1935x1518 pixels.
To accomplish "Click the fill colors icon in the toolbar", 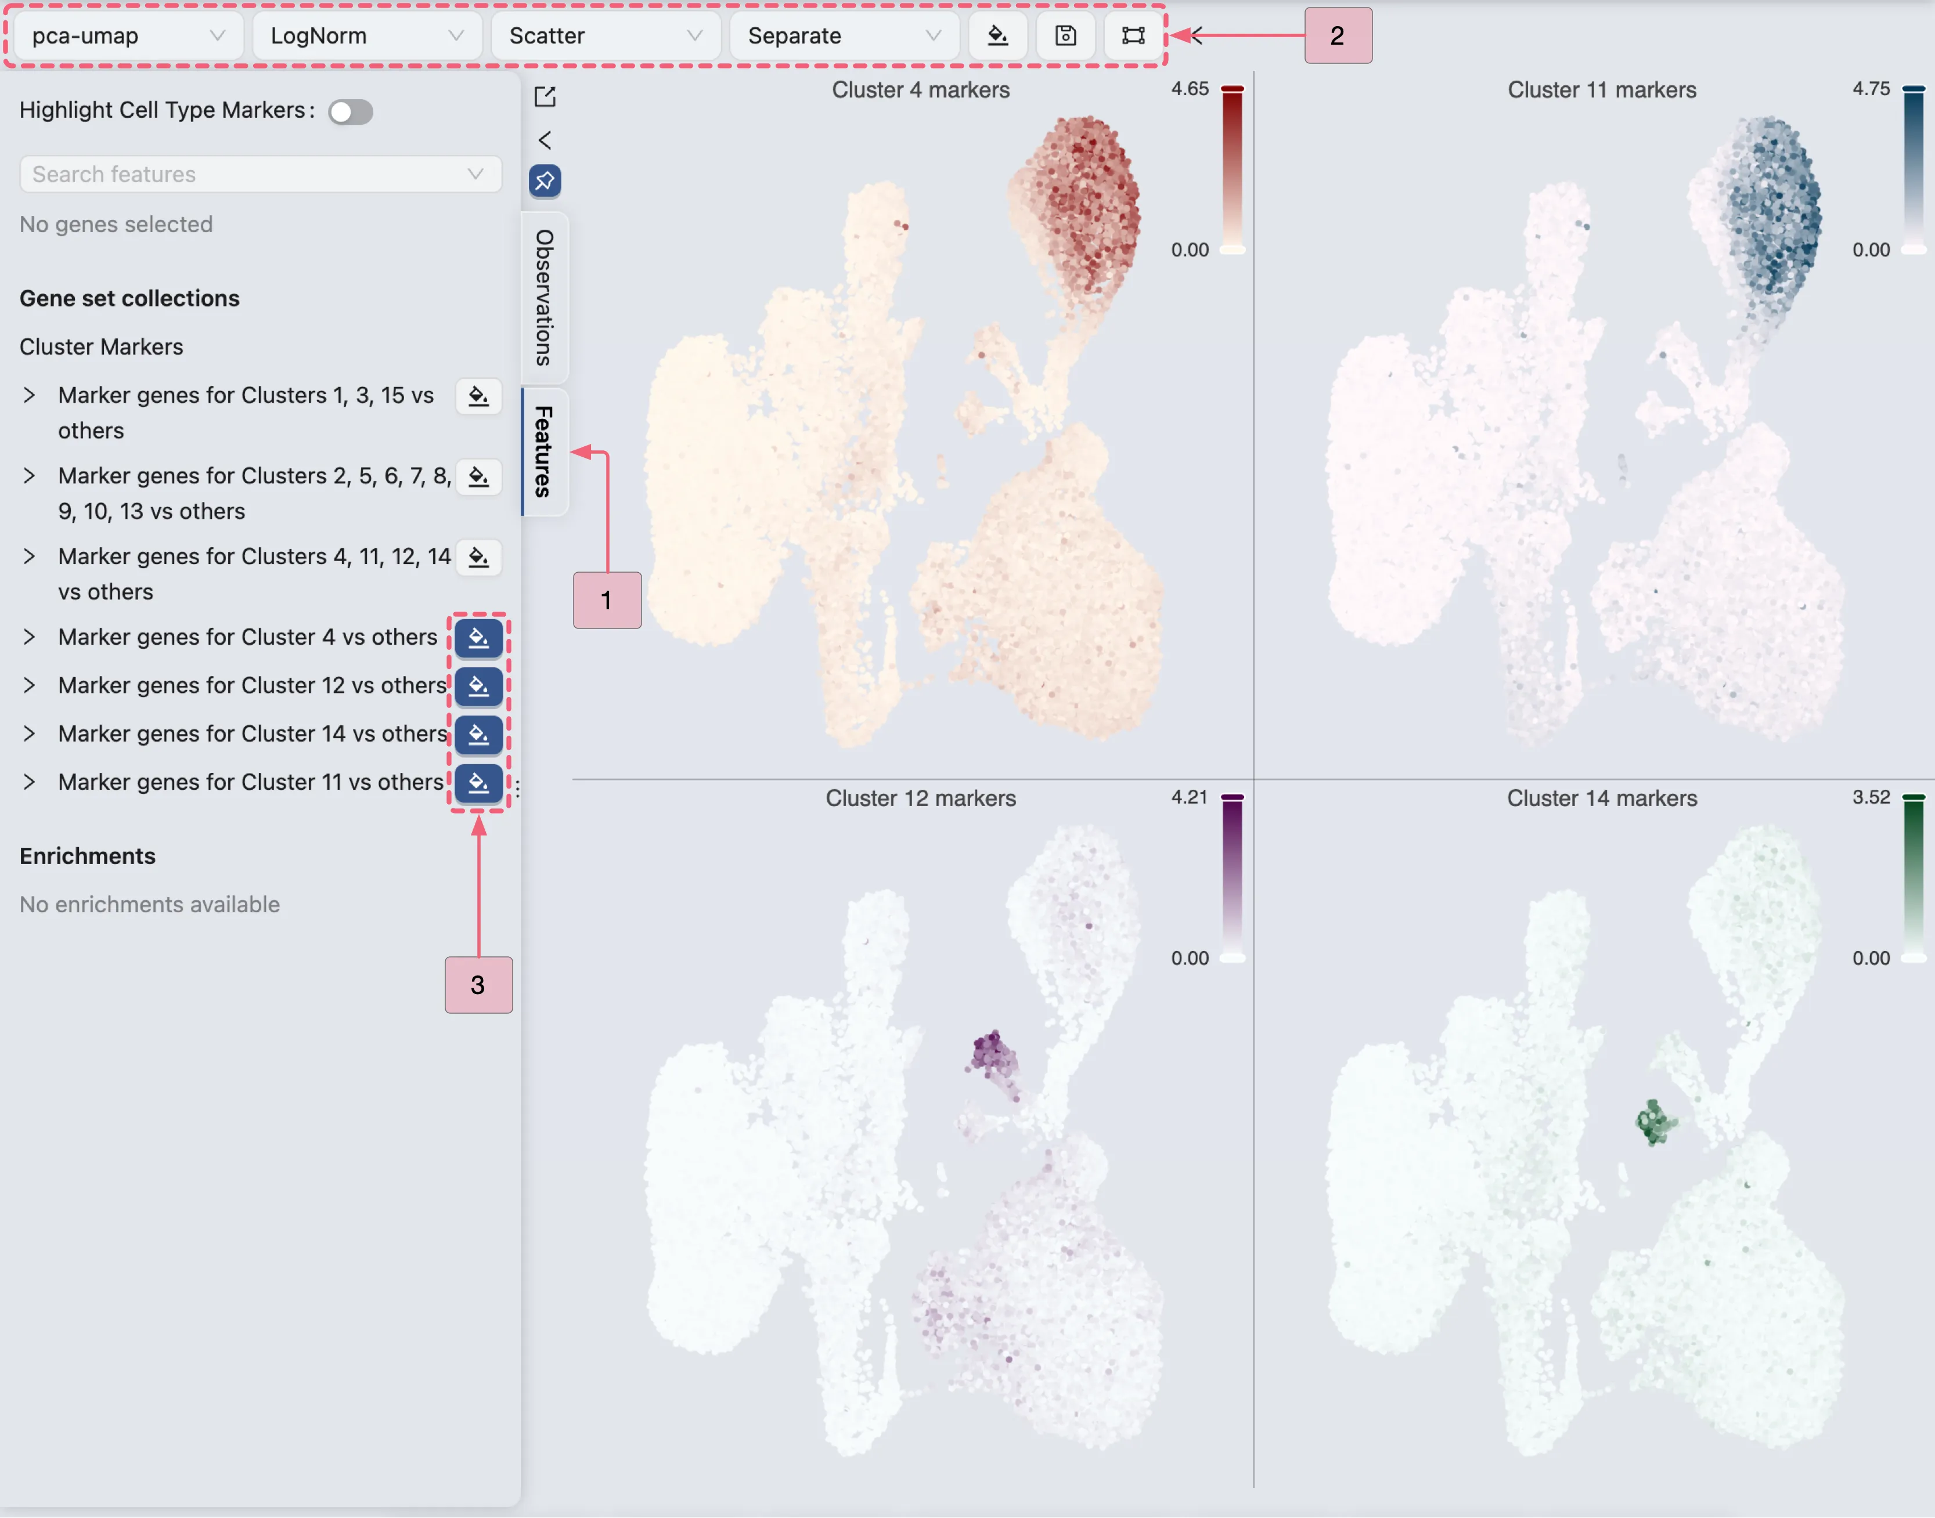I will click(998, 35).
